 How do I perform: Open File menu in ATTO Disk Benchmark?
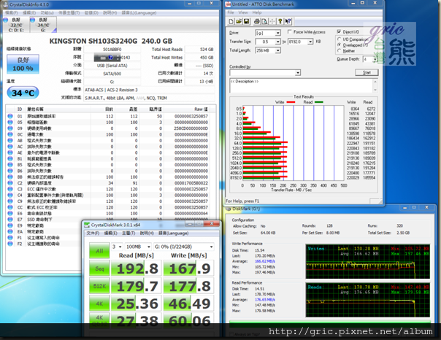point(231,12)
